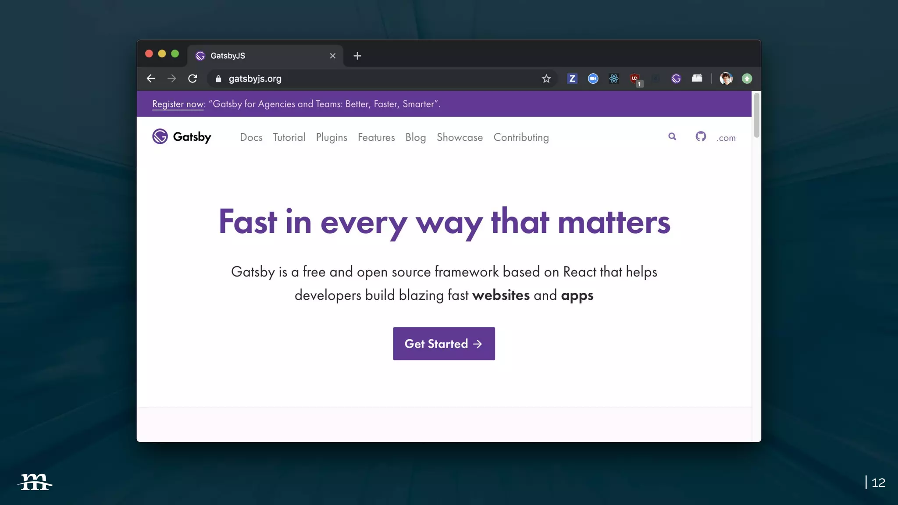Open a new browser tab
The image size is (898, 505).
point(357,56)
